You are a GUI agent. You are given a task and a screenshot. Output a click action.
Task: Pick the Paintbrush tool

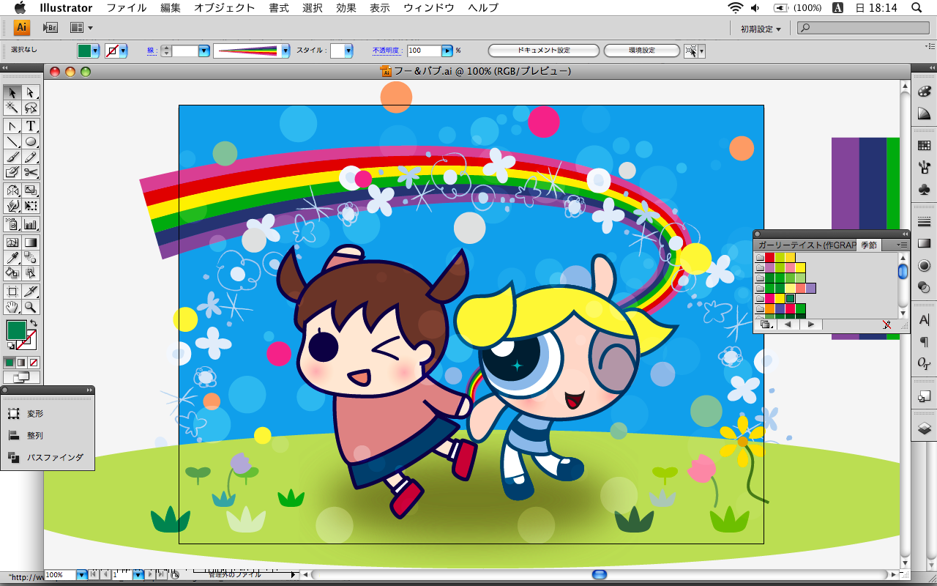(x=12, y=157)
